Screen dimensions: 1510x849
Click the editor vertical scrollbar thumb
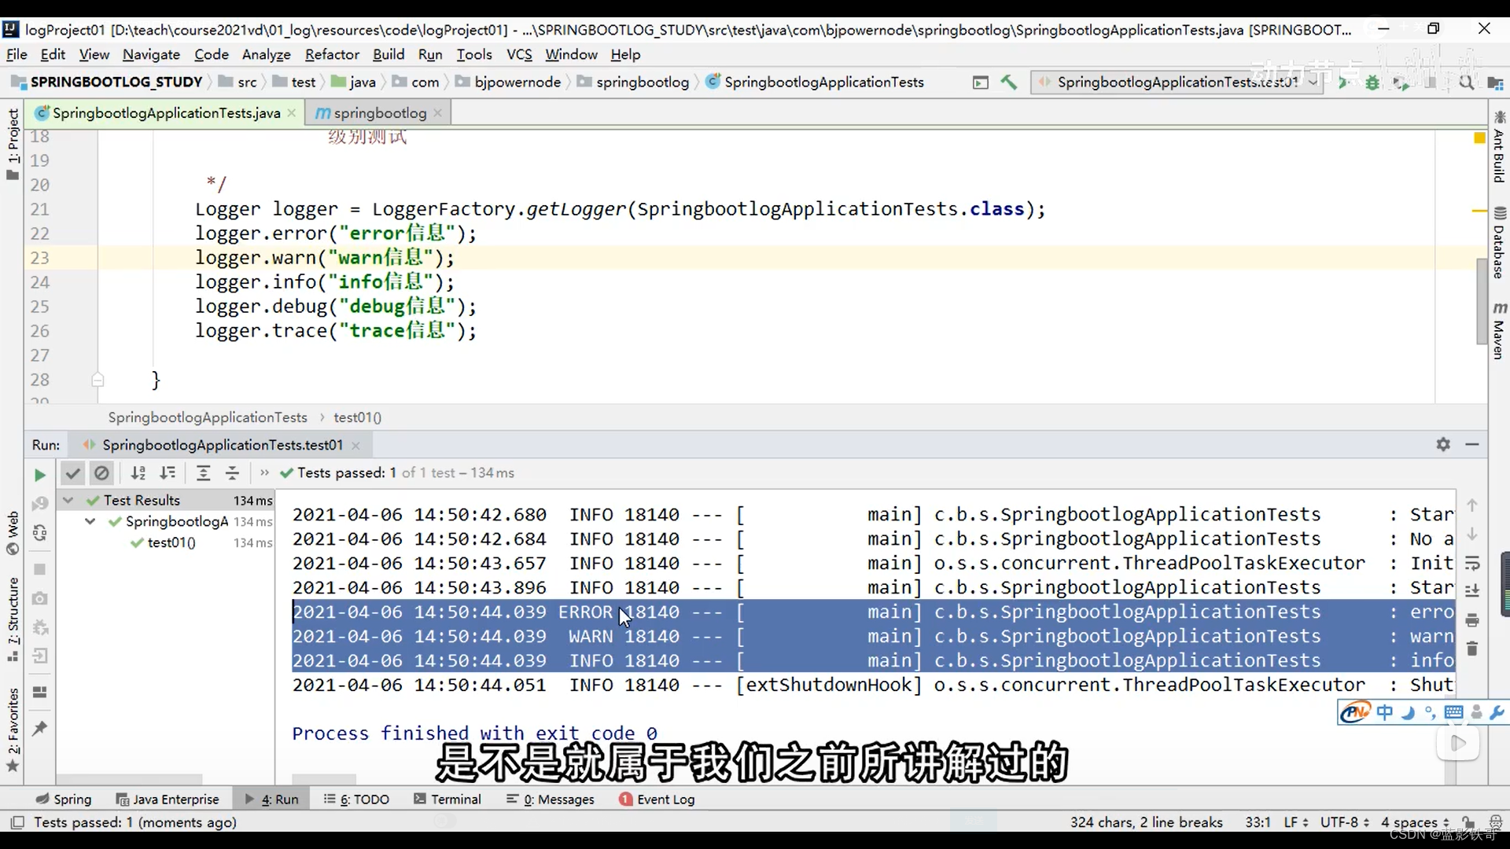[x=1482, y=300]
